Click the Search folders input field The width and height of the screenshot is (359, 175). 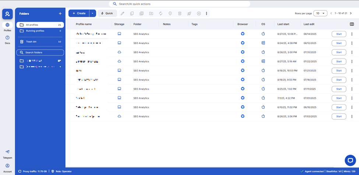(x=40, y=53)
